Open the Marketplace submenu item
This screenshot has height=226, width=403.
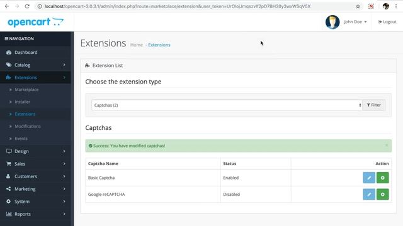(26, 90)
